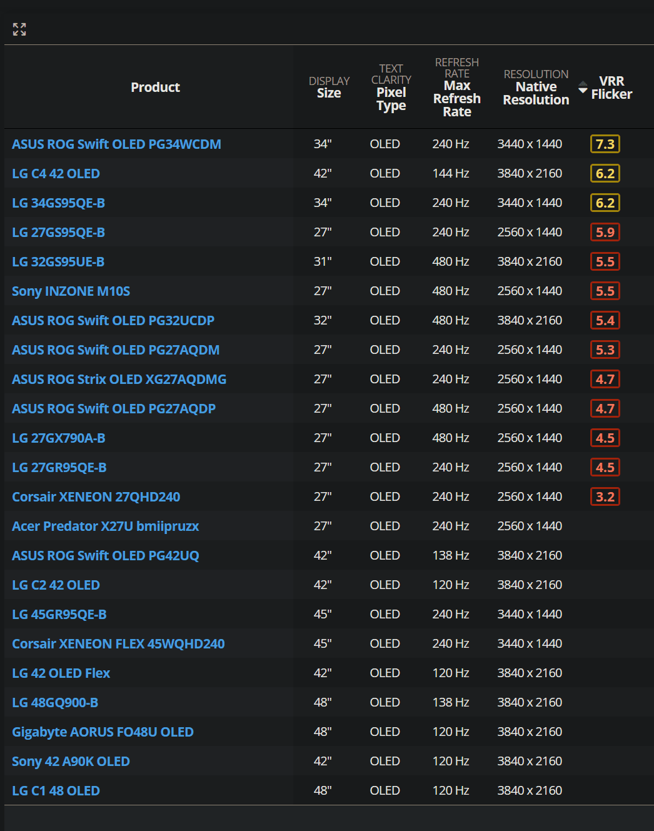Select 120 Hz cell for LG C2 42 OLED
This screenshot has height=831, width=654.
tap(451, 585)
